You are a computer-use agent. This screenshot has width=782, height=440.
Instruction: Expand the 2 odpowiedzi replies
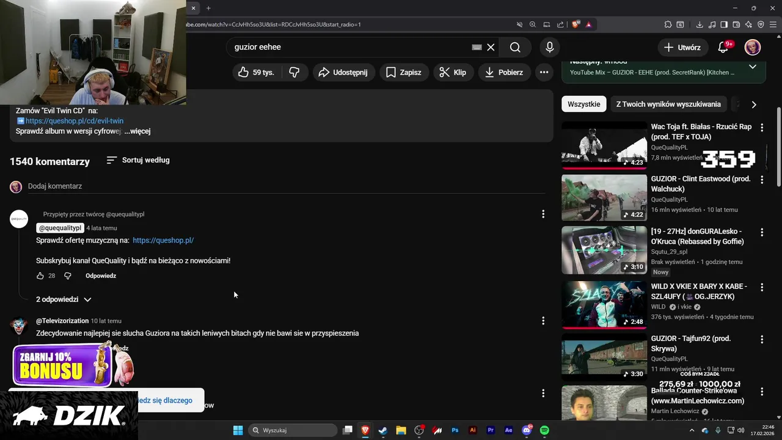coord(64,299)
